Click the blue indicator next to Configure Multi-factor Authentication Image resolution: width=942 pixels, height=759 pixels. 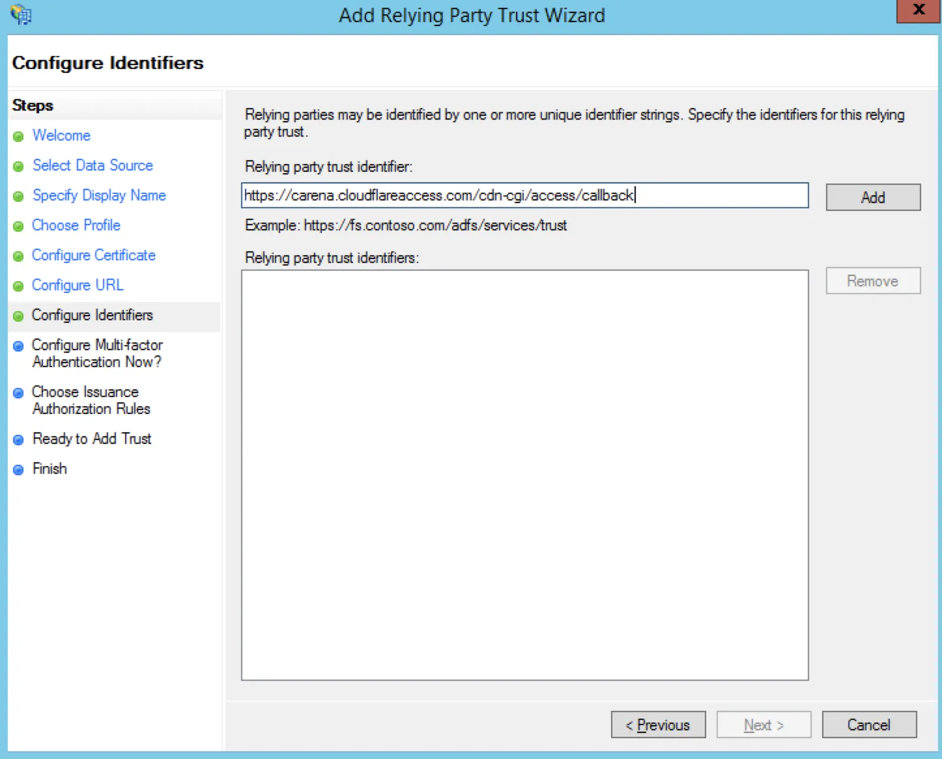[x=18, y=346]
